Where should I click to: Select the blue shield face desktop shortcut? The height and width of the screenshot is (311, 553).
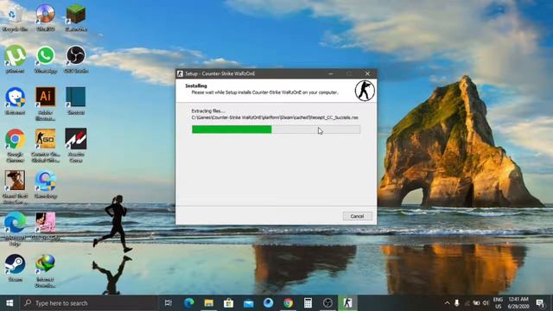tap(15, 101)
